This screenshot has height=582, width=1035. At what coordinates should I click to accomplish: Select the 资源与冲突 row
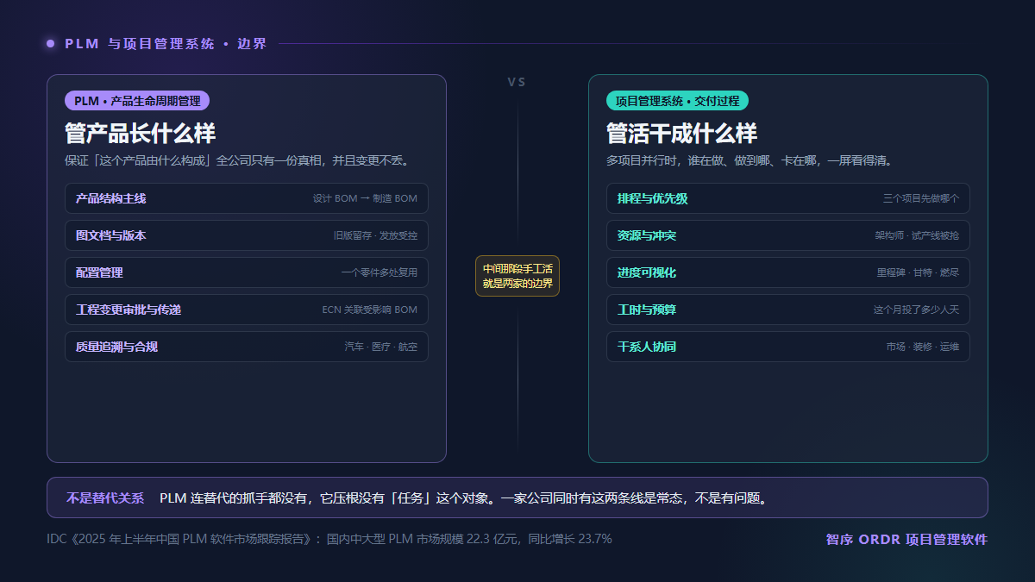coord(788,235)
